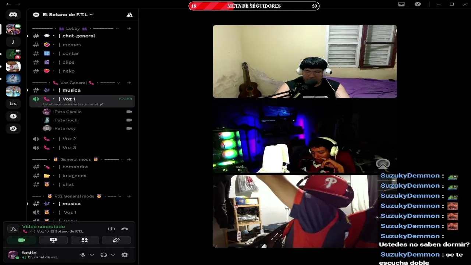Click "Establece un estado de canal" text

click(70, 104)
